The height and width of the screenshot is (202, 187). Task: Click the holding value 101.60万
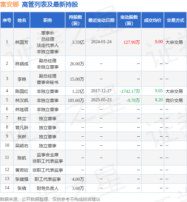click(x=76, y=100)
